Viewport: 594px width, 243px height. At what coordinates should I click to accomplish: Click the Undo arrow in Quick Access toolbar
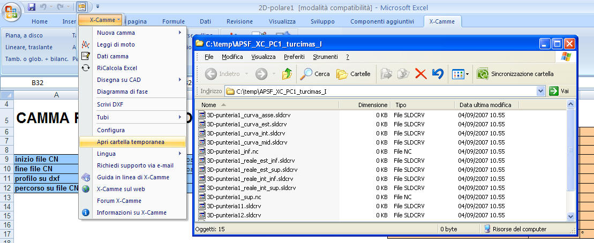(43, 7)
